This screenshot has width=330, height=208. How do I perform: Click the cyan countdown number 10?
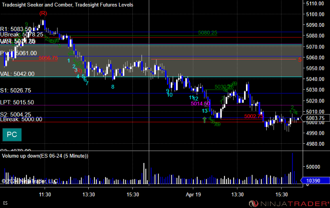[170, 95]
